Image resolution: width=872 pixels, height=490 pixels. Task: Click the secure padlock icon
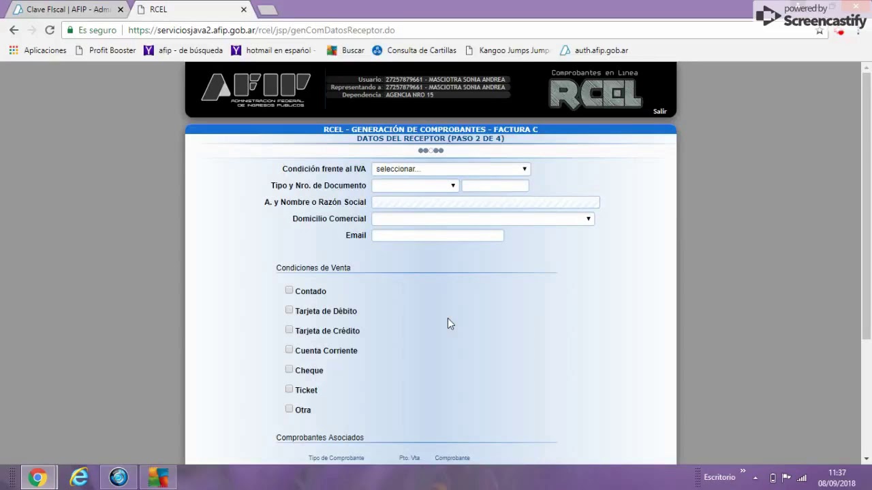pyautogui.click(x=69, y=30)
